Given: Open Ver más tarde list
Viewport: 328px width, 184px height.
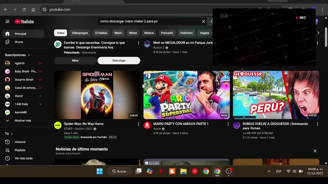Looking at the screenshot, I should point(23,158).
